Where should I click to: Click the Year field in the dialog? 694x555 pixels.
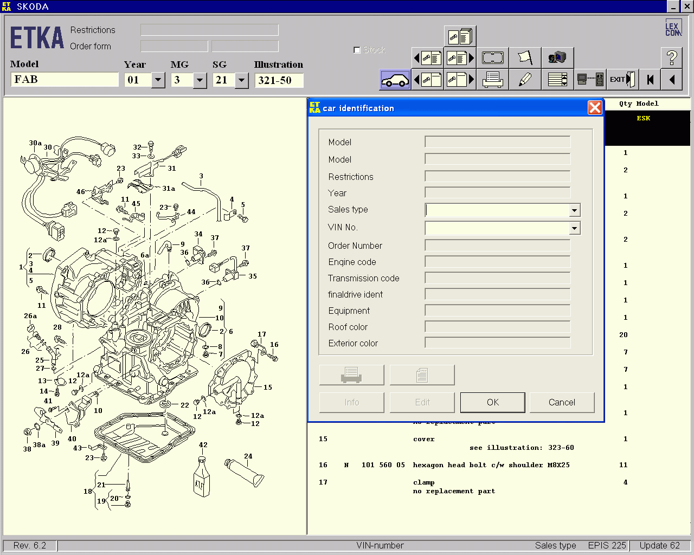(x=498, y=192)
